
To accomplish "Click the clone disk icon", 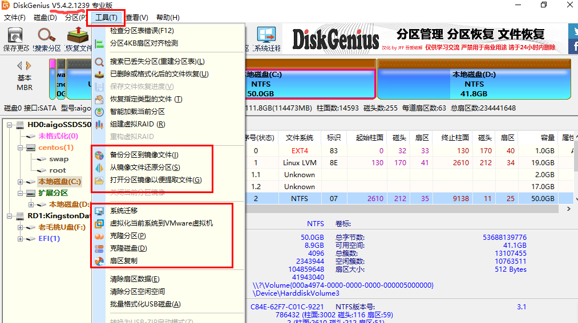I will [x=99, y=249].
